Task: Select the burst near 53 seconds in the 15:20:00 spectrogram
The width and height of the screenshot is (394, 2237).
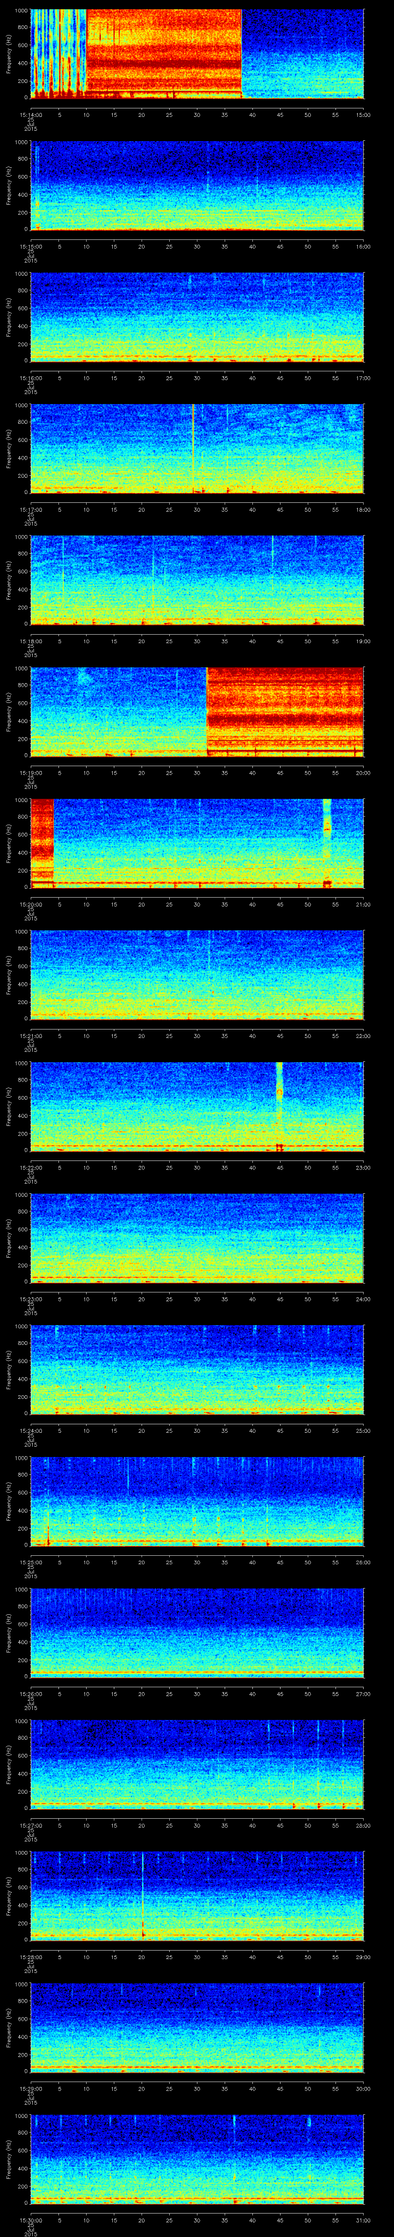Action: [327, 843]
